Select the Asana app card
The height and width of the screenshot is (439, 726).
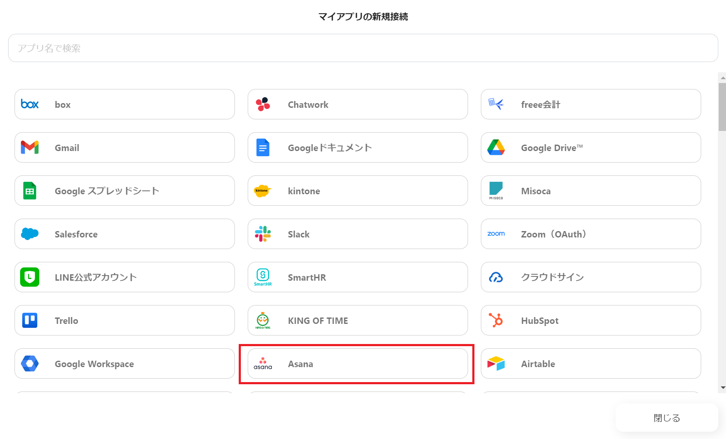click(358, 364)
